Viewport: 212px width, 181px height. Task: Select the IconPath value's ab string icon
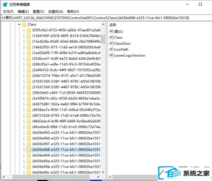pyautogui.click(x=111, y=49)
